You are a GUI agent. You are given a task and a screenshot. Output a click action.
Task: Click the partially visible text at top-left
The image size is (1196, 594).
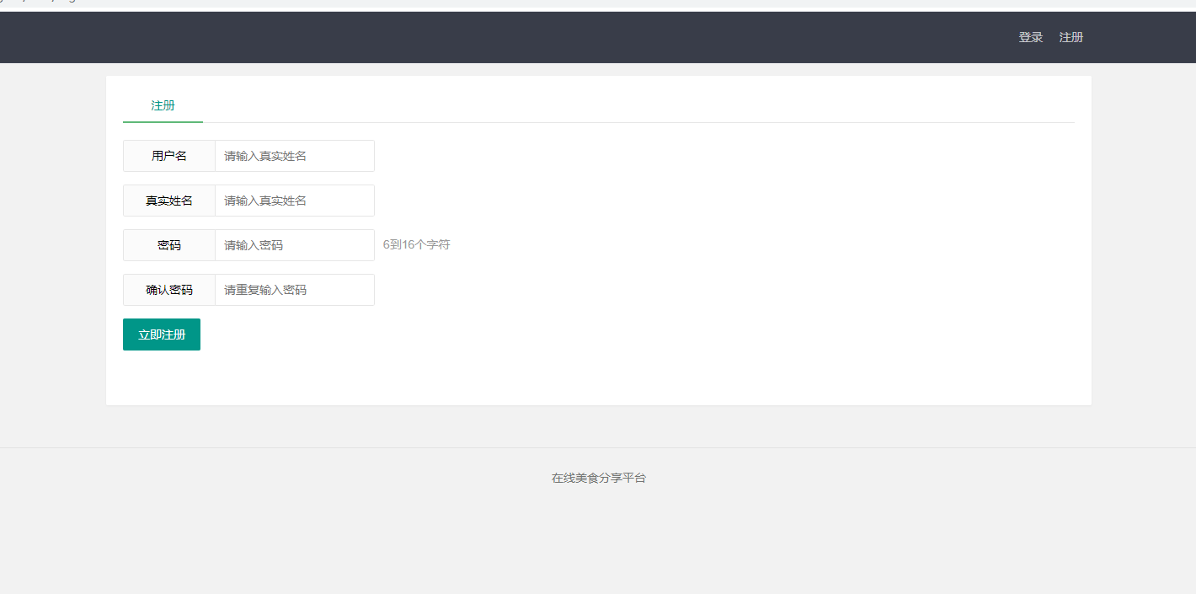[x=38, y=2]
